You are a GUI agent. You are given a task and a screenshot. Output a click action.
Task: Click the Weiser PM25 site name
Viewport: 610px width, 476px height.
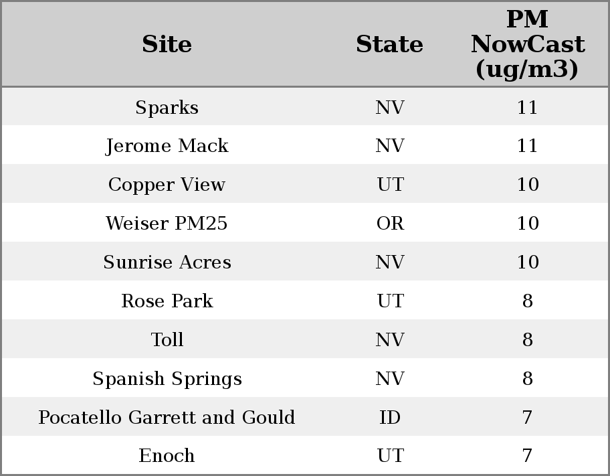point(167,224)
